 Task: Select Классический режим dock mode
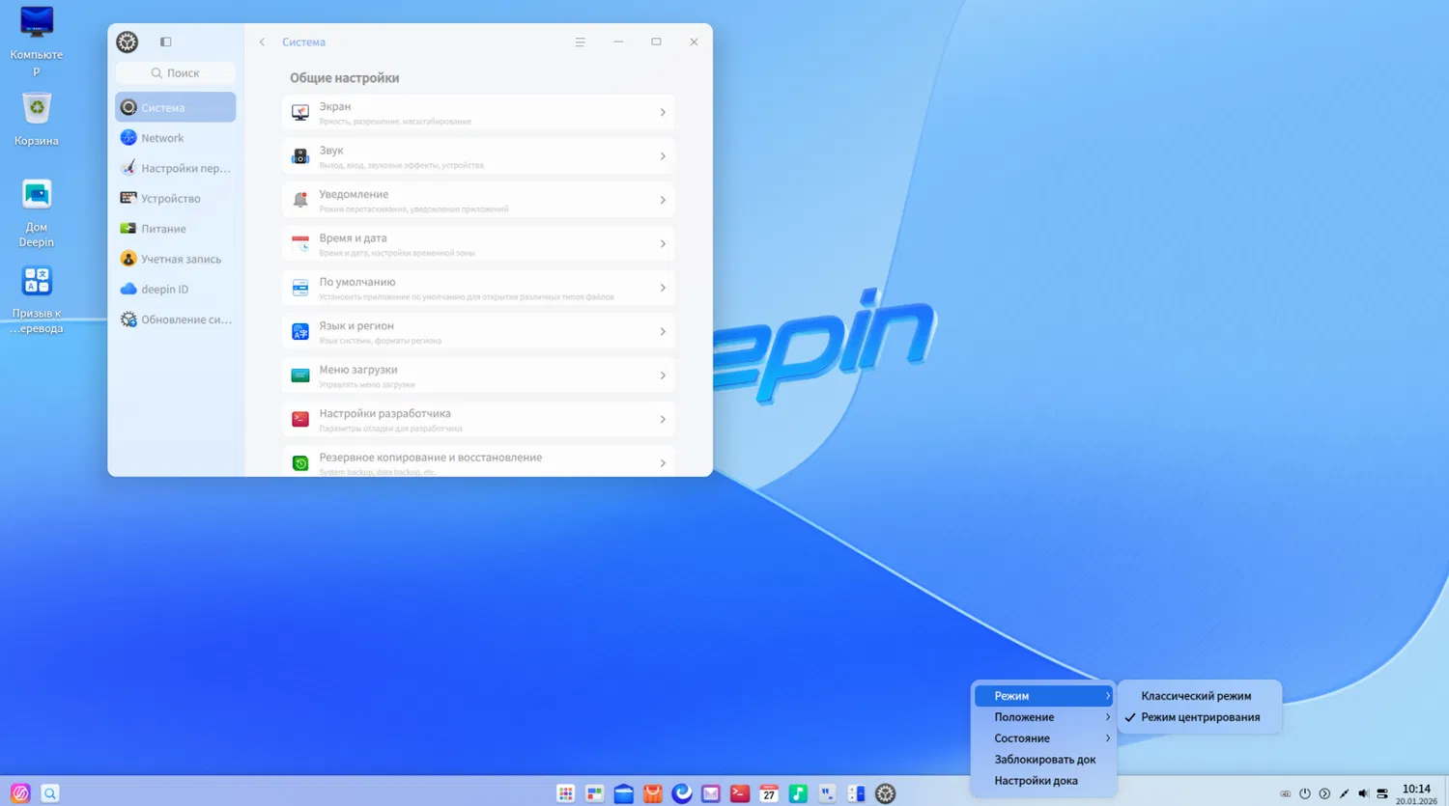tap(1200, 696)
